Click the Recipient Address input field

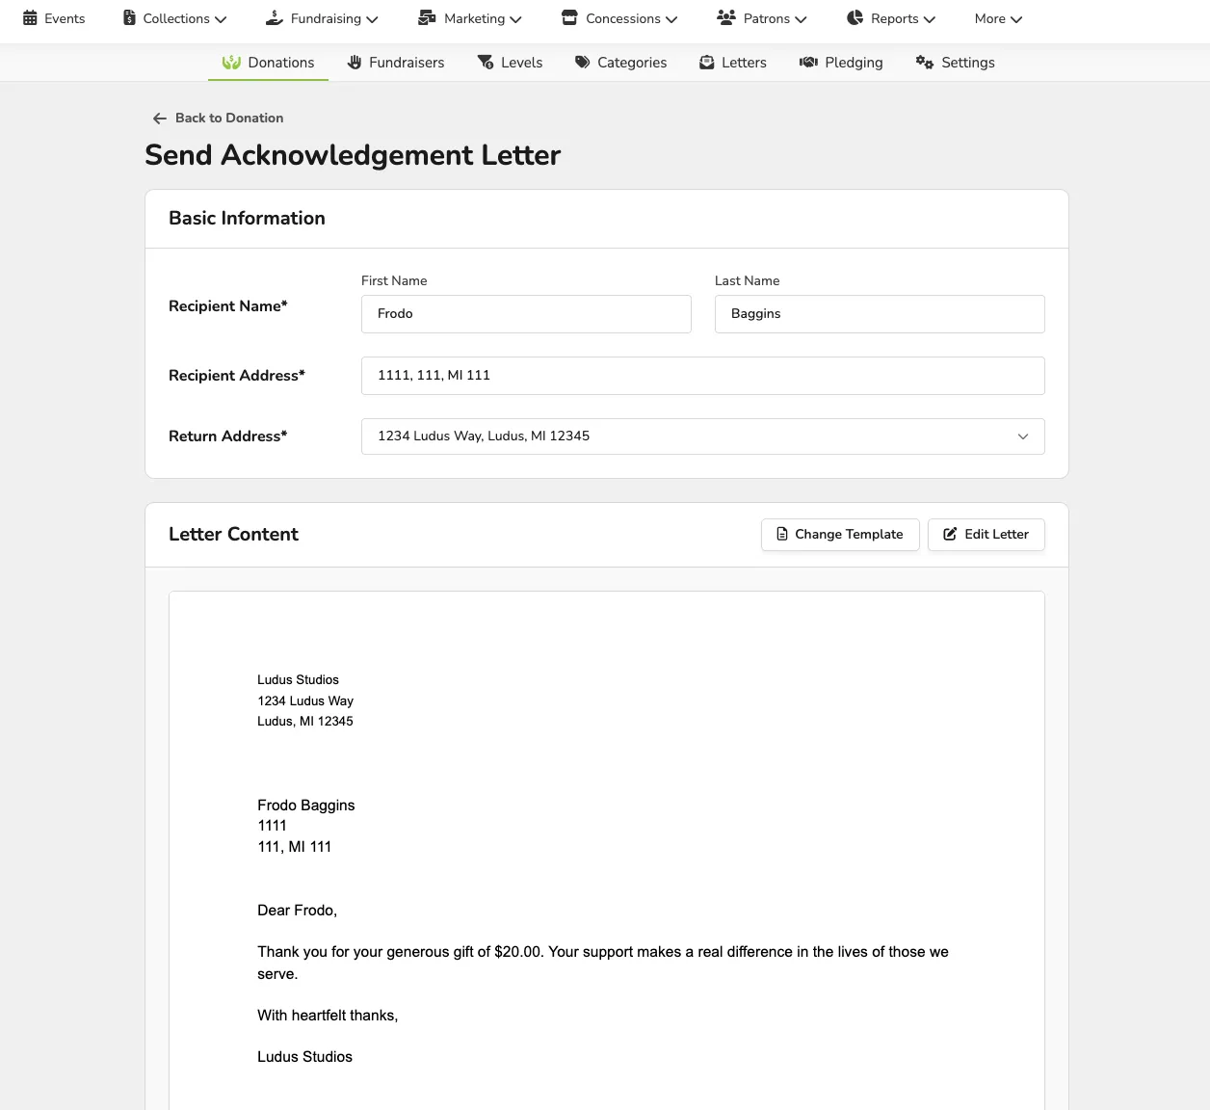tap(703, 376)
